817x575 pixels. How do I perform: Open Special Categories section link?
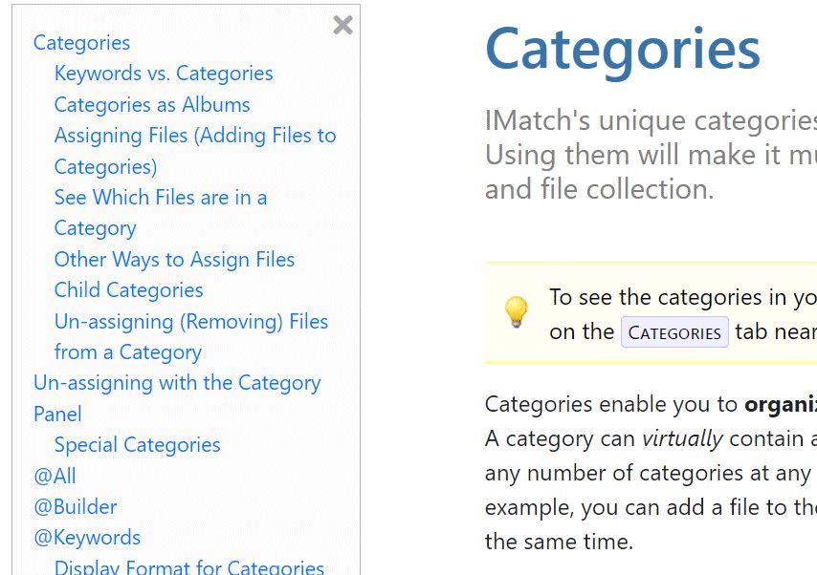pyautogui.click(x=138, y=445)
